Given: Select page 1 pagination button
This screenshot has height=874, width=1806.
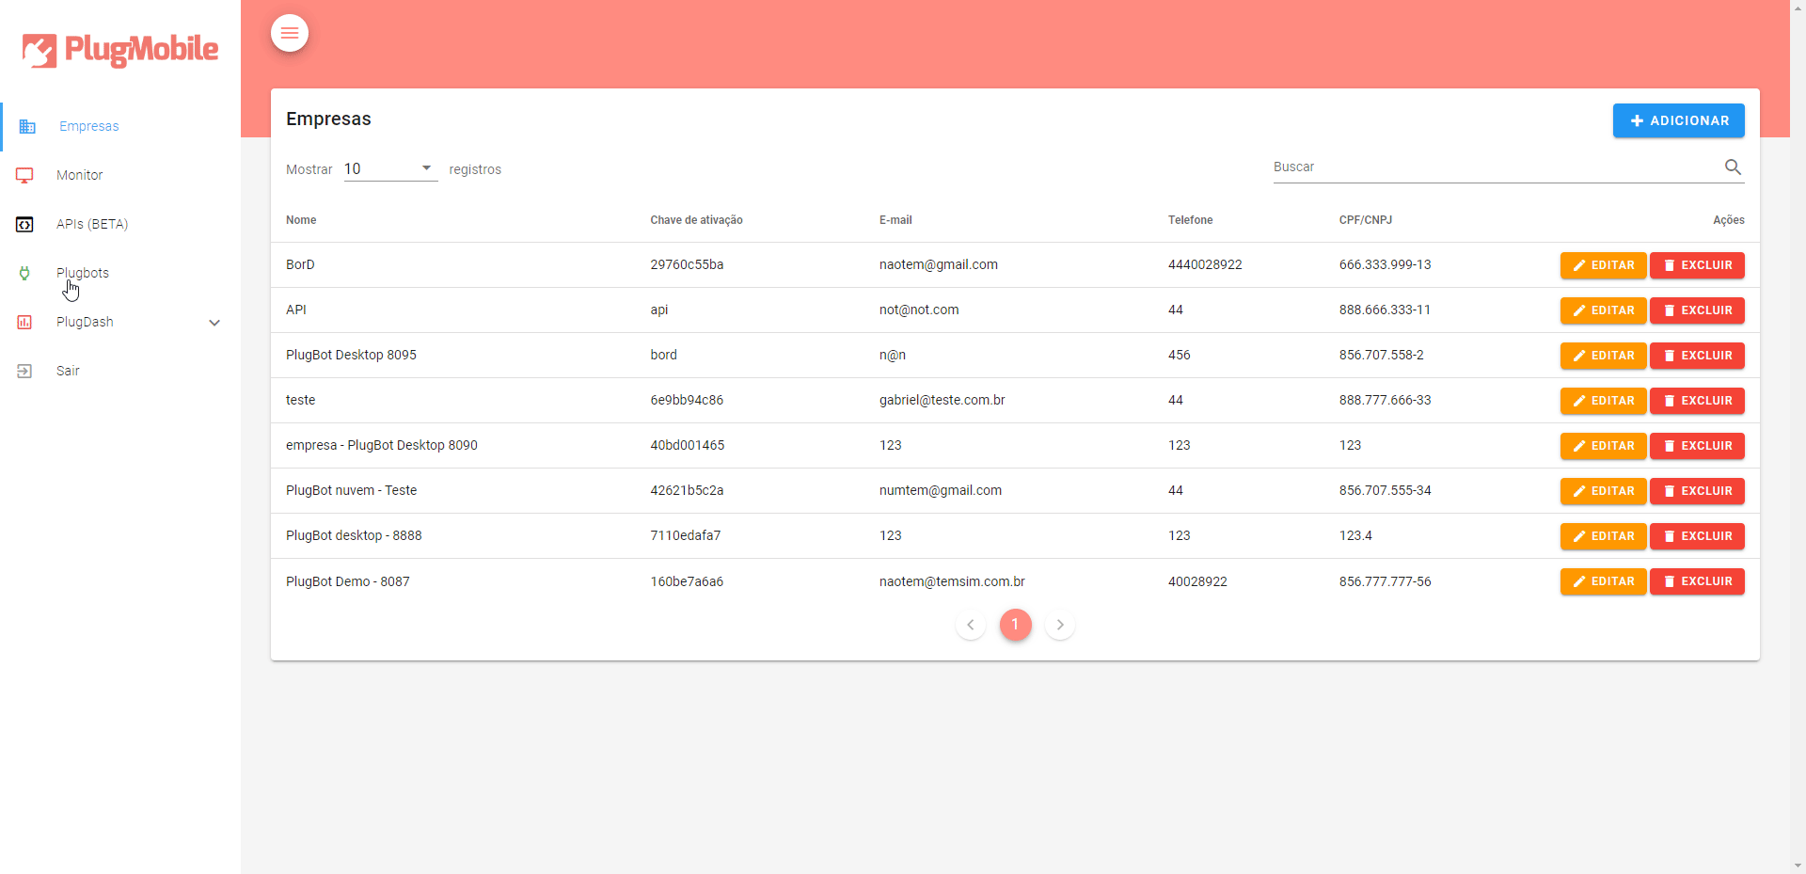Looking at the screenshot, I should tap(1016, 625).
